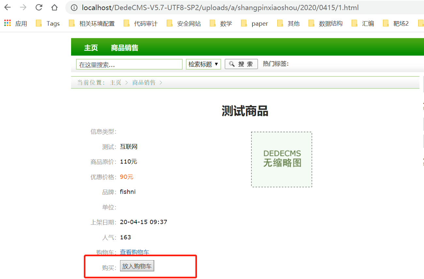424x279 pixels.
Task: Click the browser back arrow
Action: pyautogui.click(x=8, y=7)
